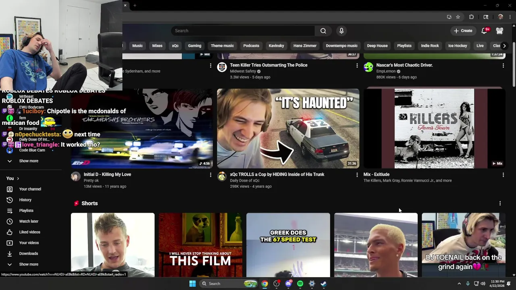The height and width of the screenshot is (290, 516).
Task: Open a new browser tab with plus
Action: coord(135,5)
